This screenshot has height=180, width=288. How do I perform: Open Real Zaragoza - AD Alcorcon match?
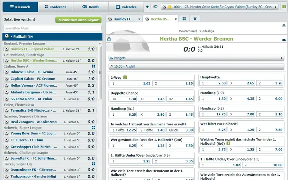(x=50, y=122)
